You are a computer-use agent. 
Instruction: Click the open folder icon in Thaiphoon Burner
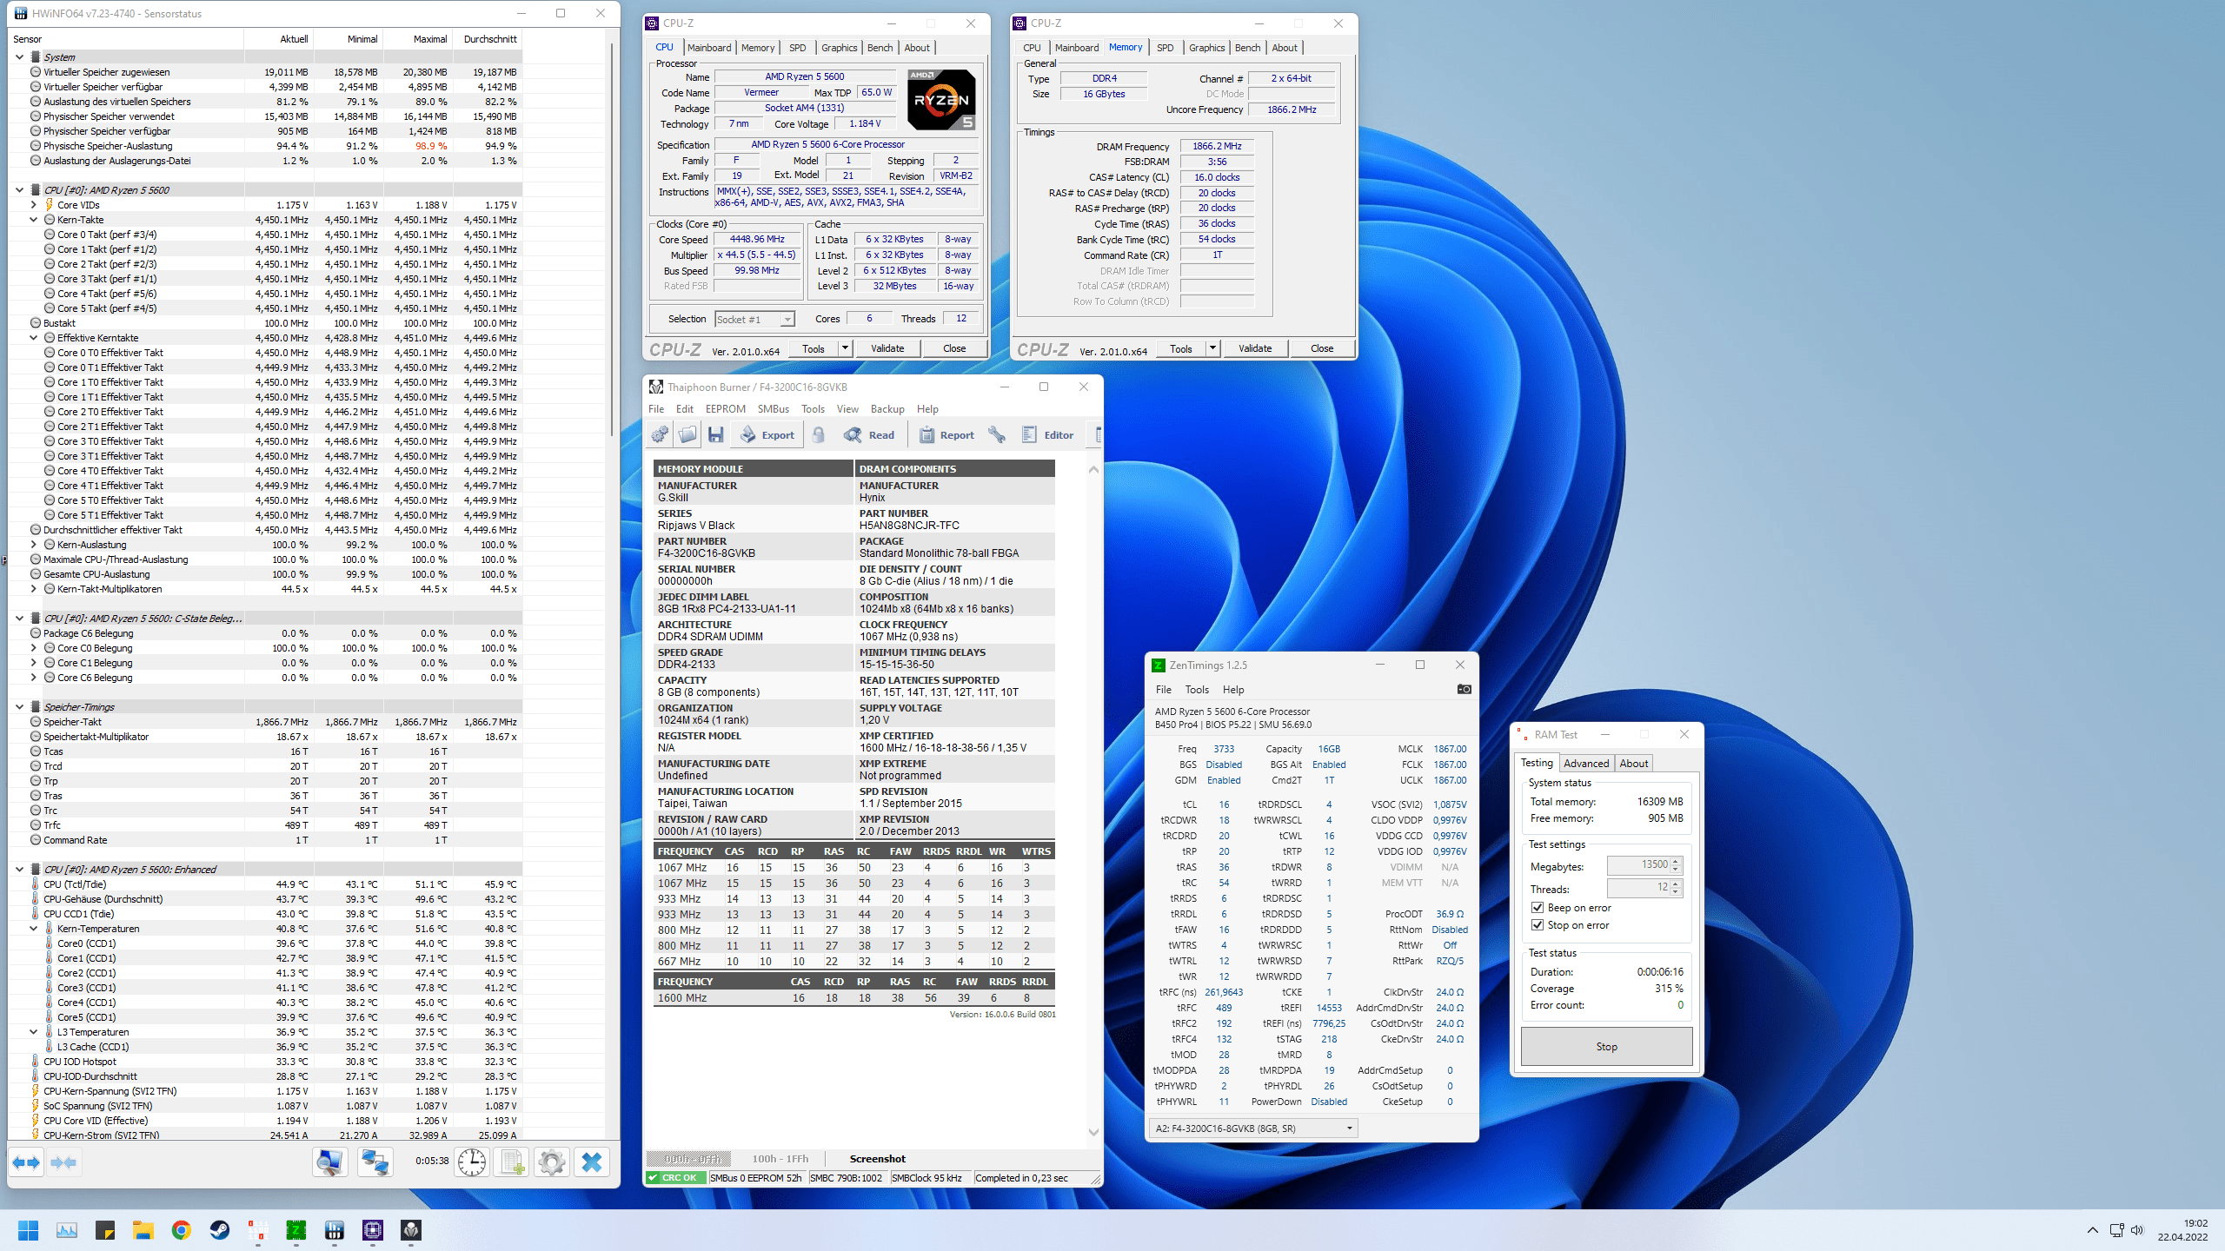[687, 435]
